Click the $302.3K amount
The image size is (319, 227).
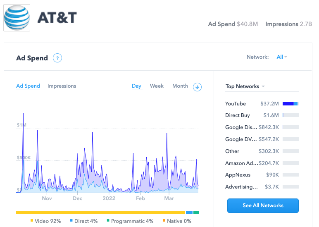[269, 151]
